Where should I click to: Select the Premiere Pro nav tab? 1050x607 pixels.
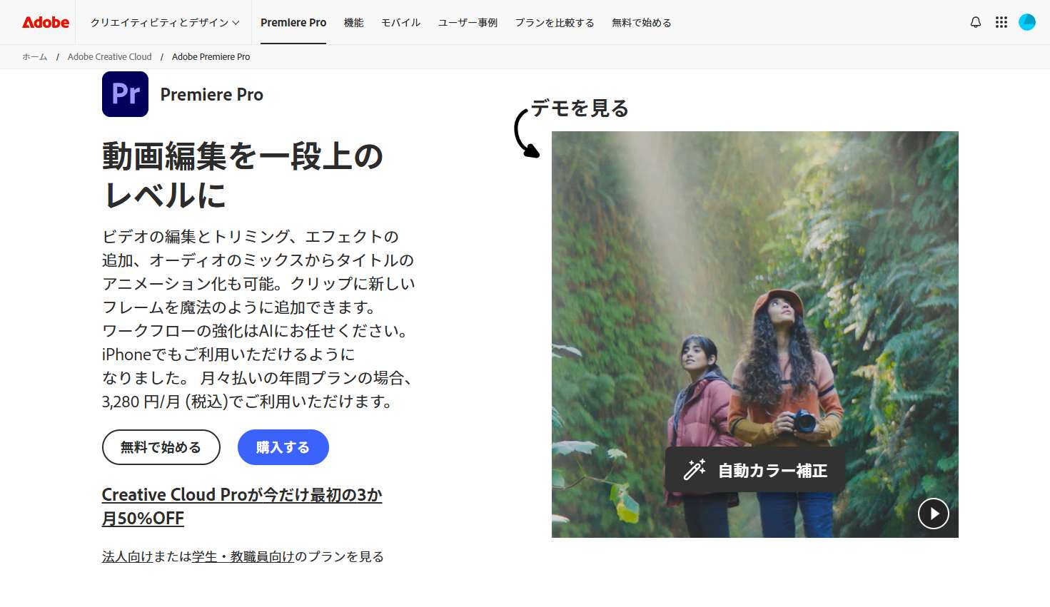(293, 23)
